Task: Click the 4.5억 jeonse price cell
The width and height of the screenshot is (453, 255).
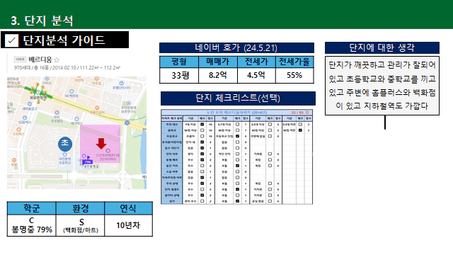Action: 256,76
